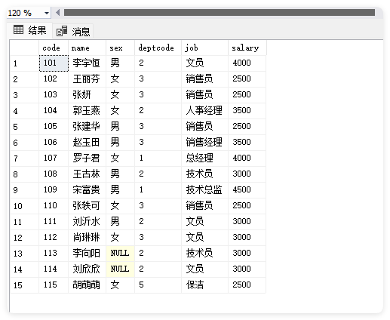Click the job cell 销售经理

(204, 143)
